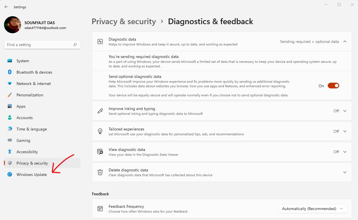Select the Personalization paintbrush icon
This screenshot has height=220, width=358.
click(10, 95)
